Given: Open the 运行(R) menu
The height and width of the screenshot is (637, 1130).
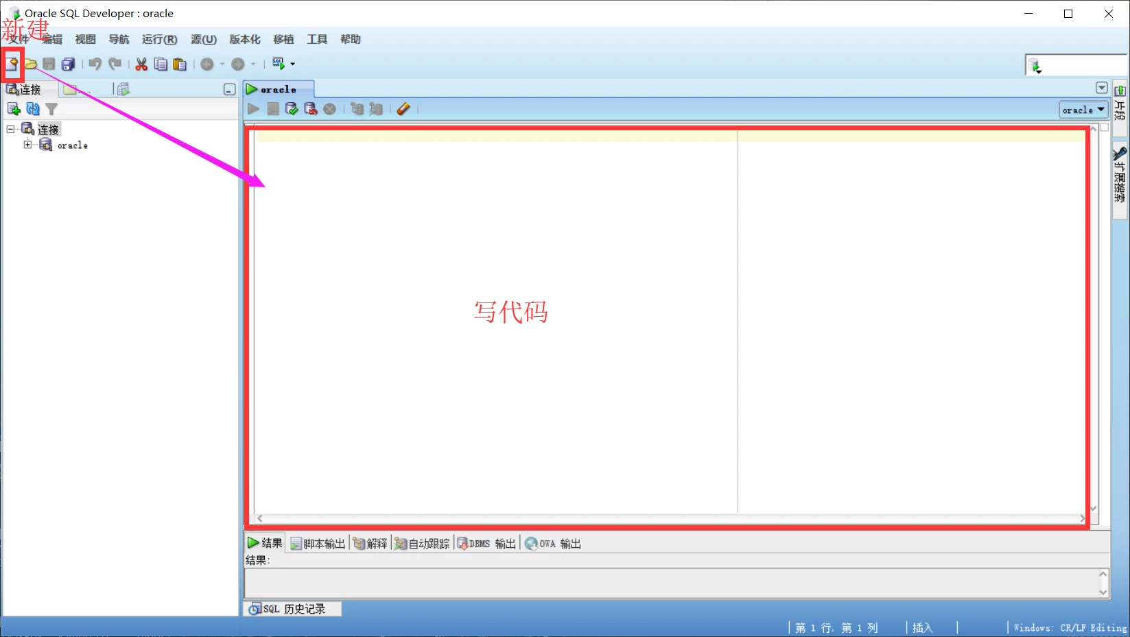Looking at the screenshot, I should tap(159, 39).
